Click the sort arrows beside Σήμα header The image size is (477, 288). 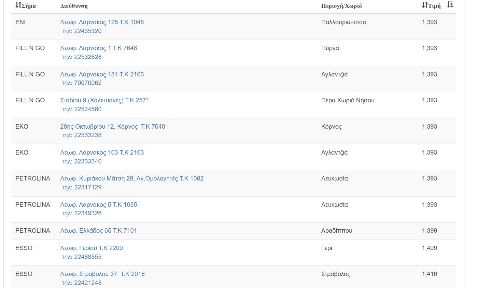click(18, 5)
